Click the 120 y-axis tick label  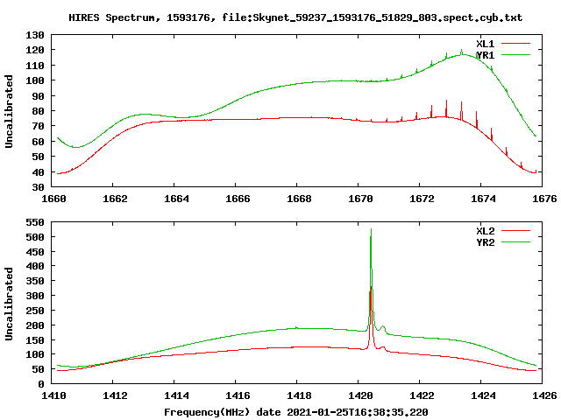35,51
